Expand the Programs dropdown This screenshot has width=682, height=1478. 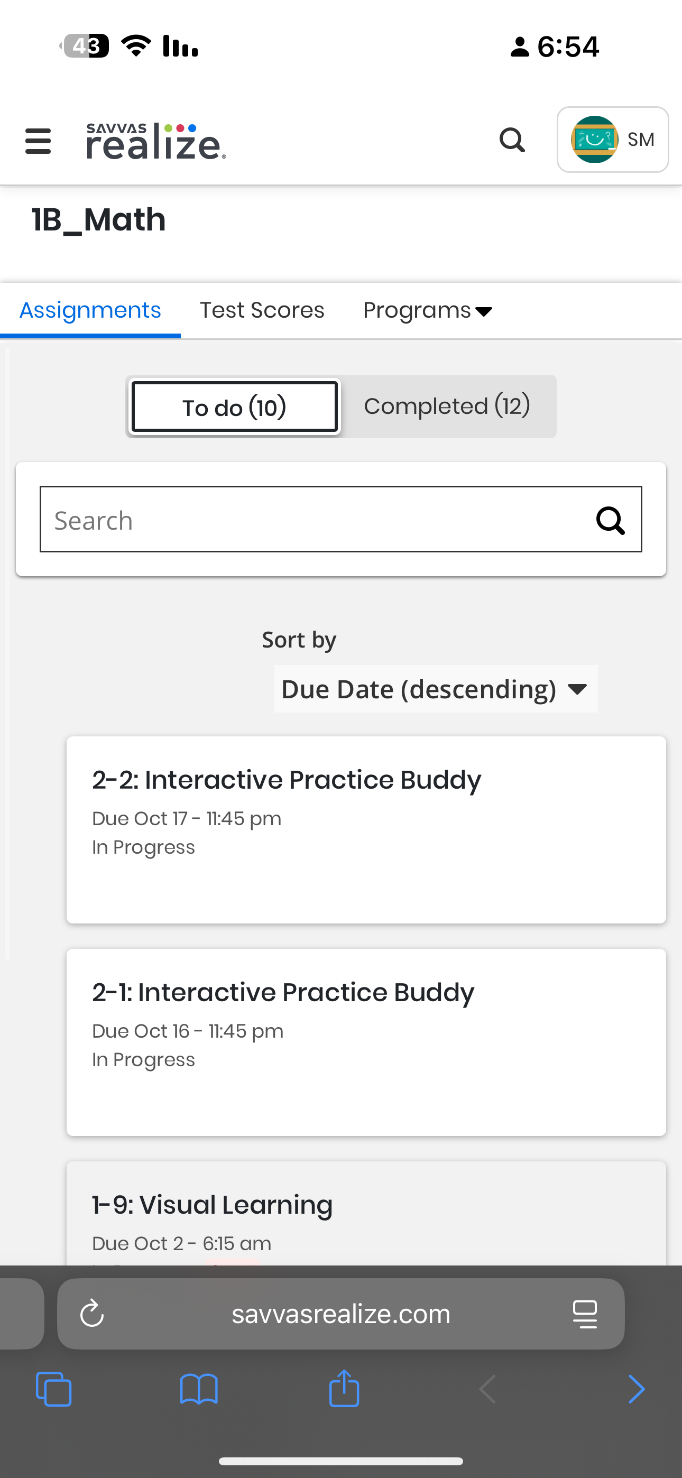(428, 310)
